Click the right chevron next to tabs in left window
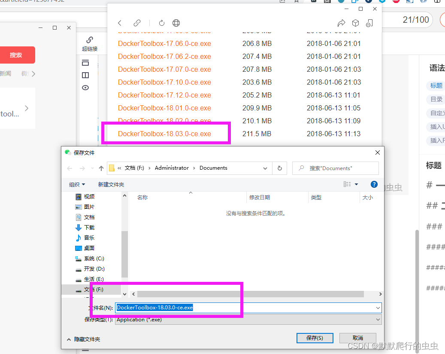 click(x=33, y=74)
